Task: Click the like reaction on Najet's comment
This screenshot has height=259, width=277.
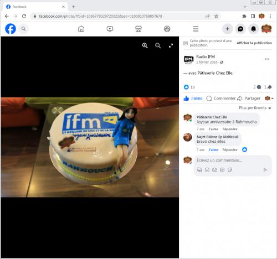Action: [244, 149]
